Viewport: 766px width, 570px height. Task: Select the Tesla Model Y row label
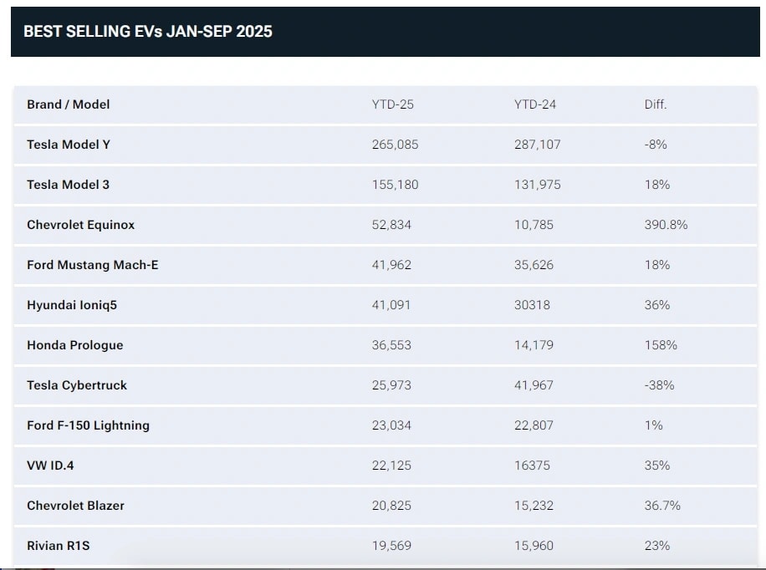tap(69, 145)
